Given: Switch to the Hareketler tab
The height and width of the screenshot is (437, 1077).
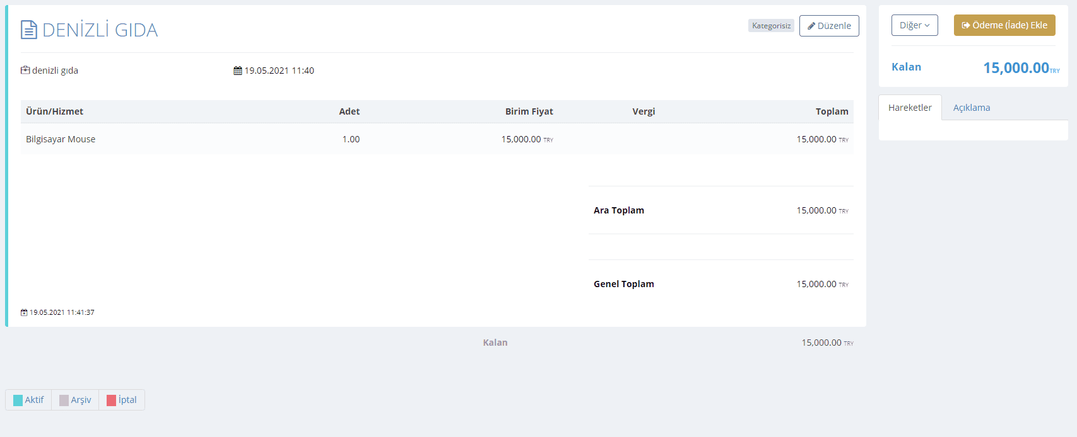Looking at the screenshot, I should pos(910,108).
